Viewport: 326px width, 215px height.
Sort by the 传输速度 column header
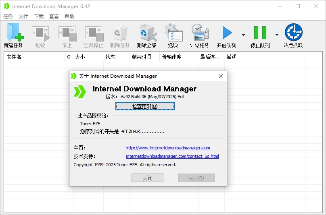click(x=179, y=57)
